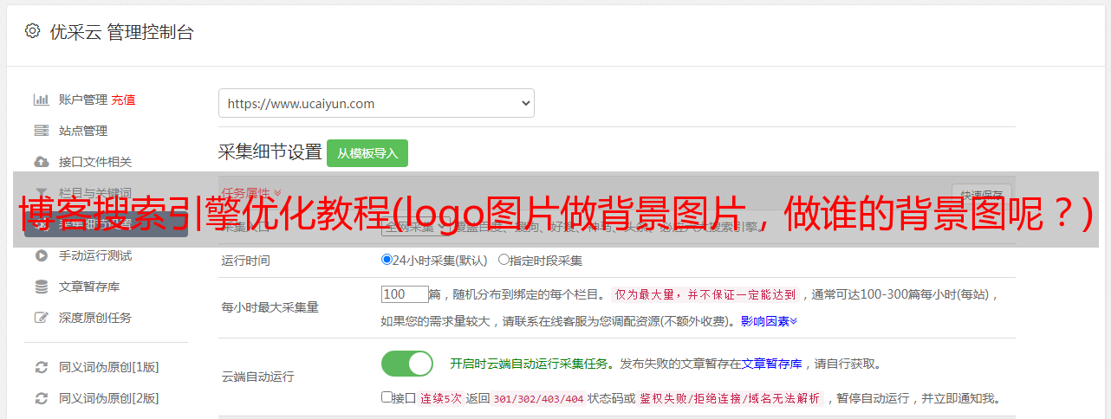This screenshot has width=1111, height=419.
Task: Open 同义词伪原创[1版] in the sidebar
Action: [x=109, y=367]
